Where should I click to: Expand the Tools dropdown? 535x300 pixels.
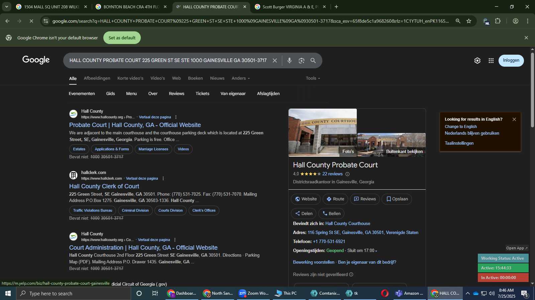click(313, 78)
